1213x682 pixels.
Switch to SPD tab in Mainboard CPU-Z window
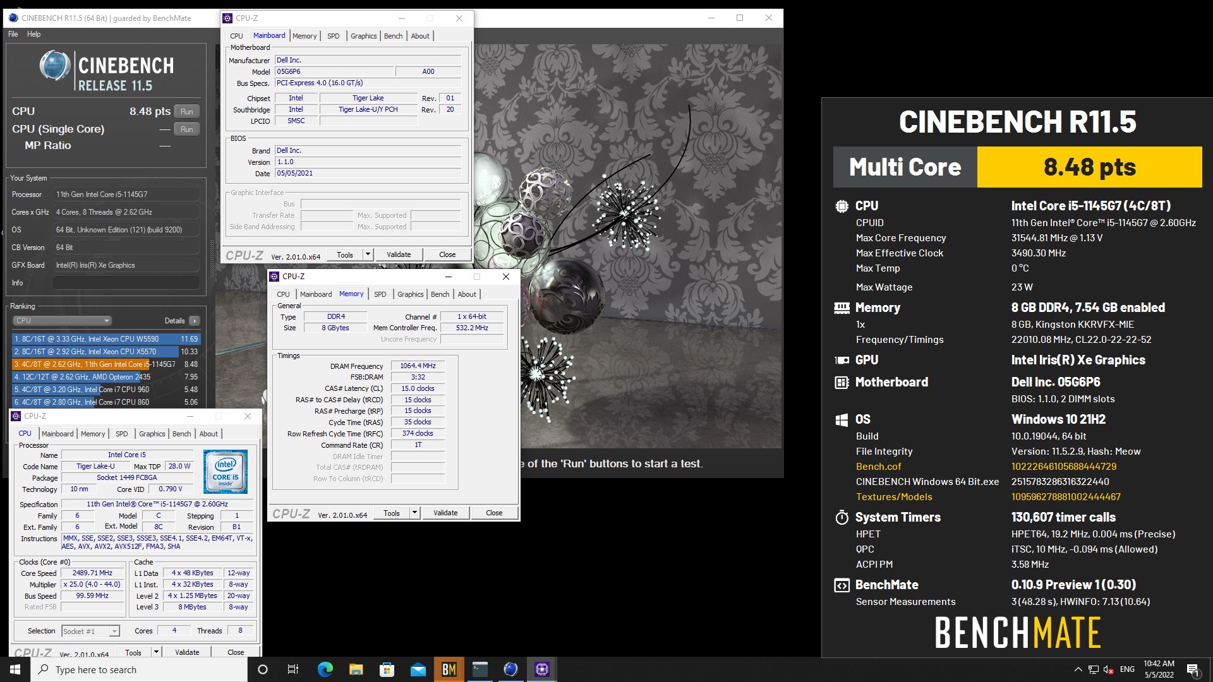click(x=333, y=36)
